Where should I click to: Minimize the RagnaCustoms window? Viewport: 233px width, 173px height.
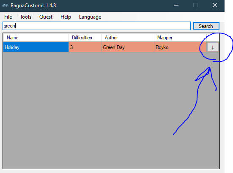(176, 5)
